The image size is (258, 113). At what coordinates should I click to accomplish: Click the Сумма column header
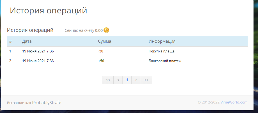point(105,41)
